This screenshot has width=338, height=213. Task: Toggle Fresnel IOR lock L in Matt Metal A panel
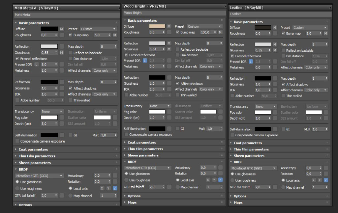click(36, 64)
